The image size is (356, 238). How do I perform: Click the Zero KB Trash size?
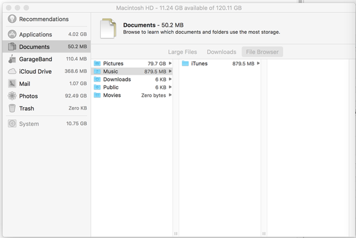(x=78, y=108)
